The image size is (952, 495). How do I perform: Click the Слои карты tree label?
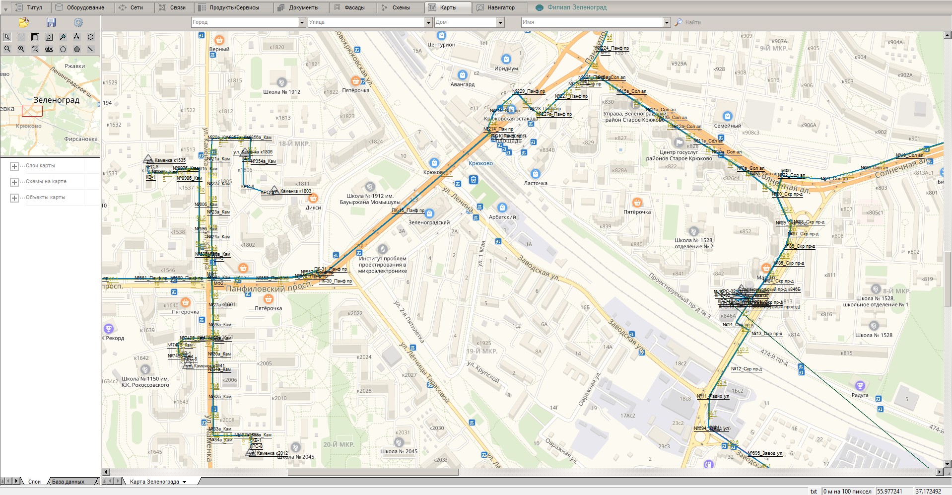tap(40, 166)
